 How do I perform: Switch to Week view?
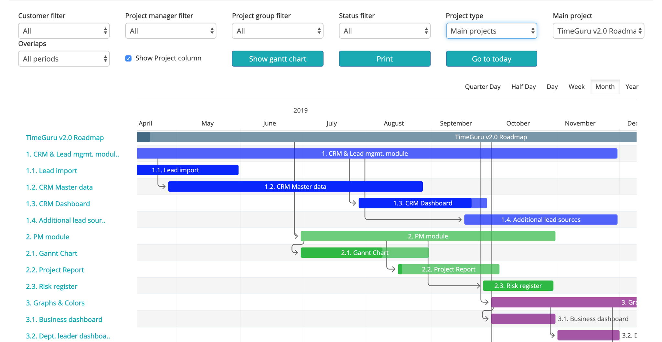(577, 87)
